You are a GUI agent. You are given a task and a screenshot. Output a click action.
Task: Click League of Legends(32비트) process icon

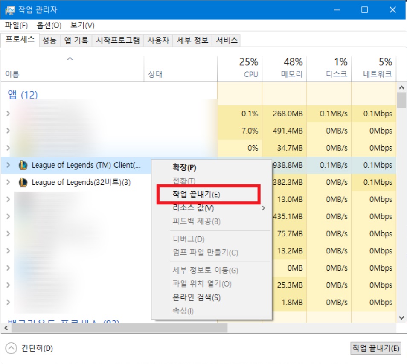[x=23, y=183]
